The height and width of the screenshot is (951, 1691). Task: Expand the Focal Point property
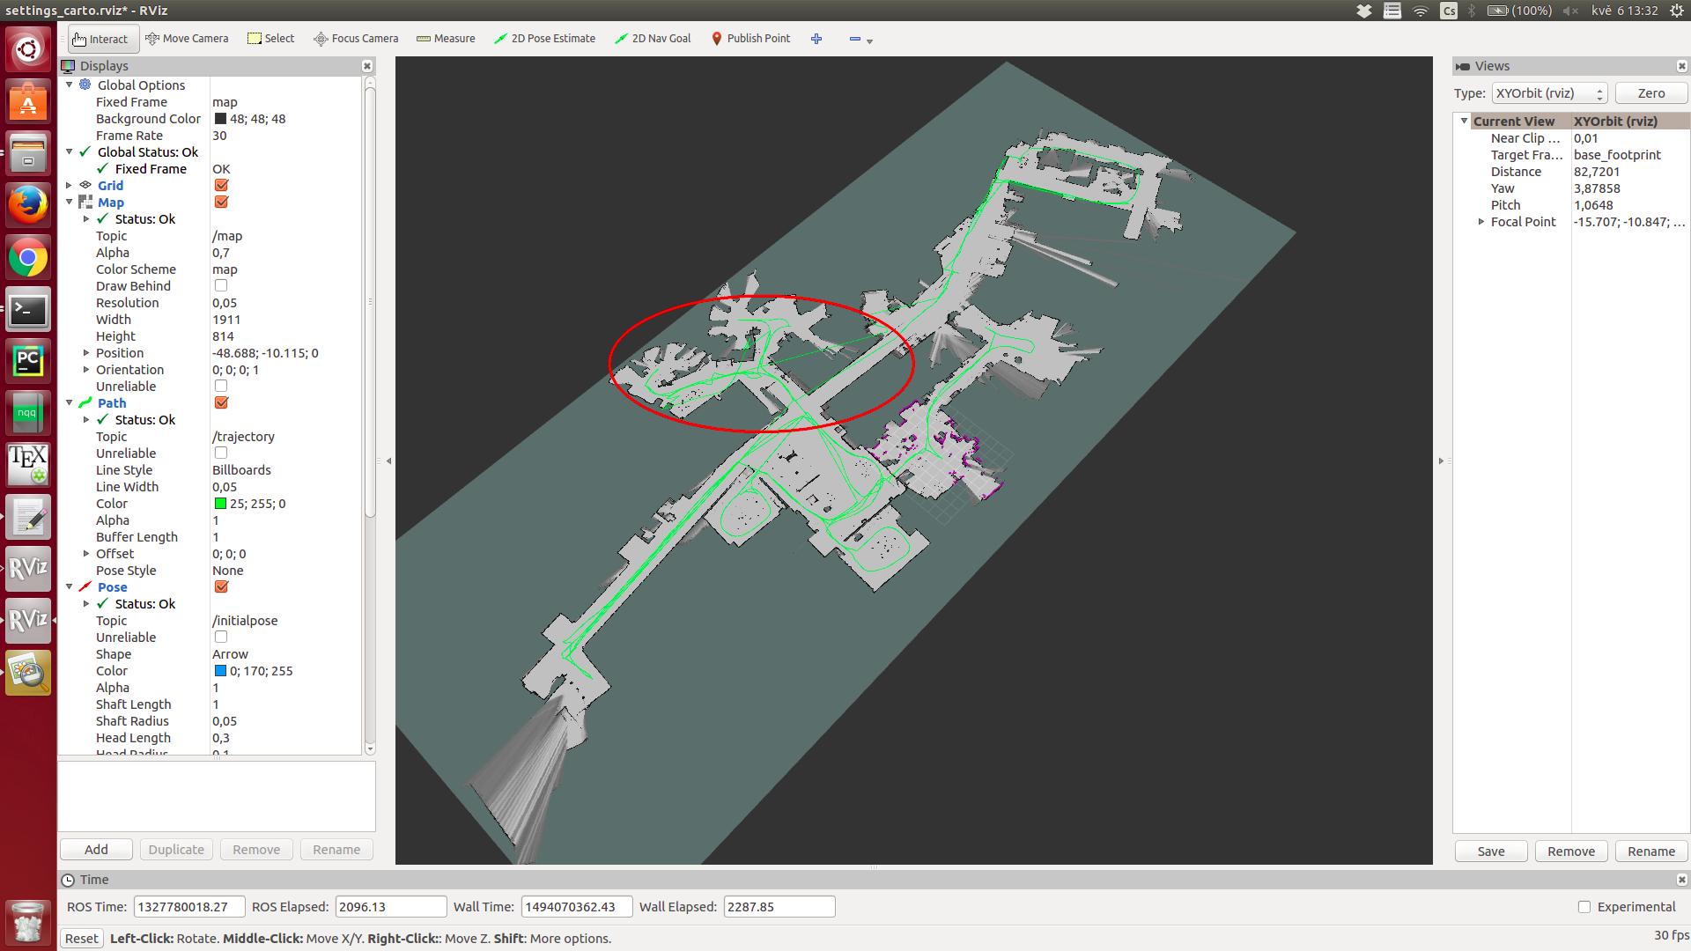(1481, 222)
